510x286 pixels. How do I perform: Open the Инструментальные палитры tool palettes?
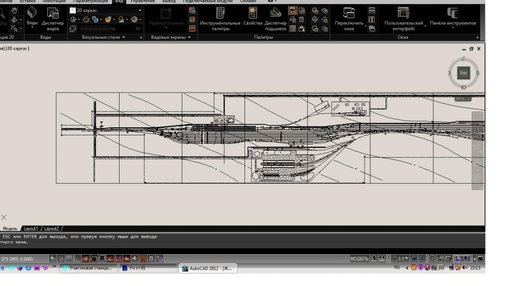tap(220, 19)
